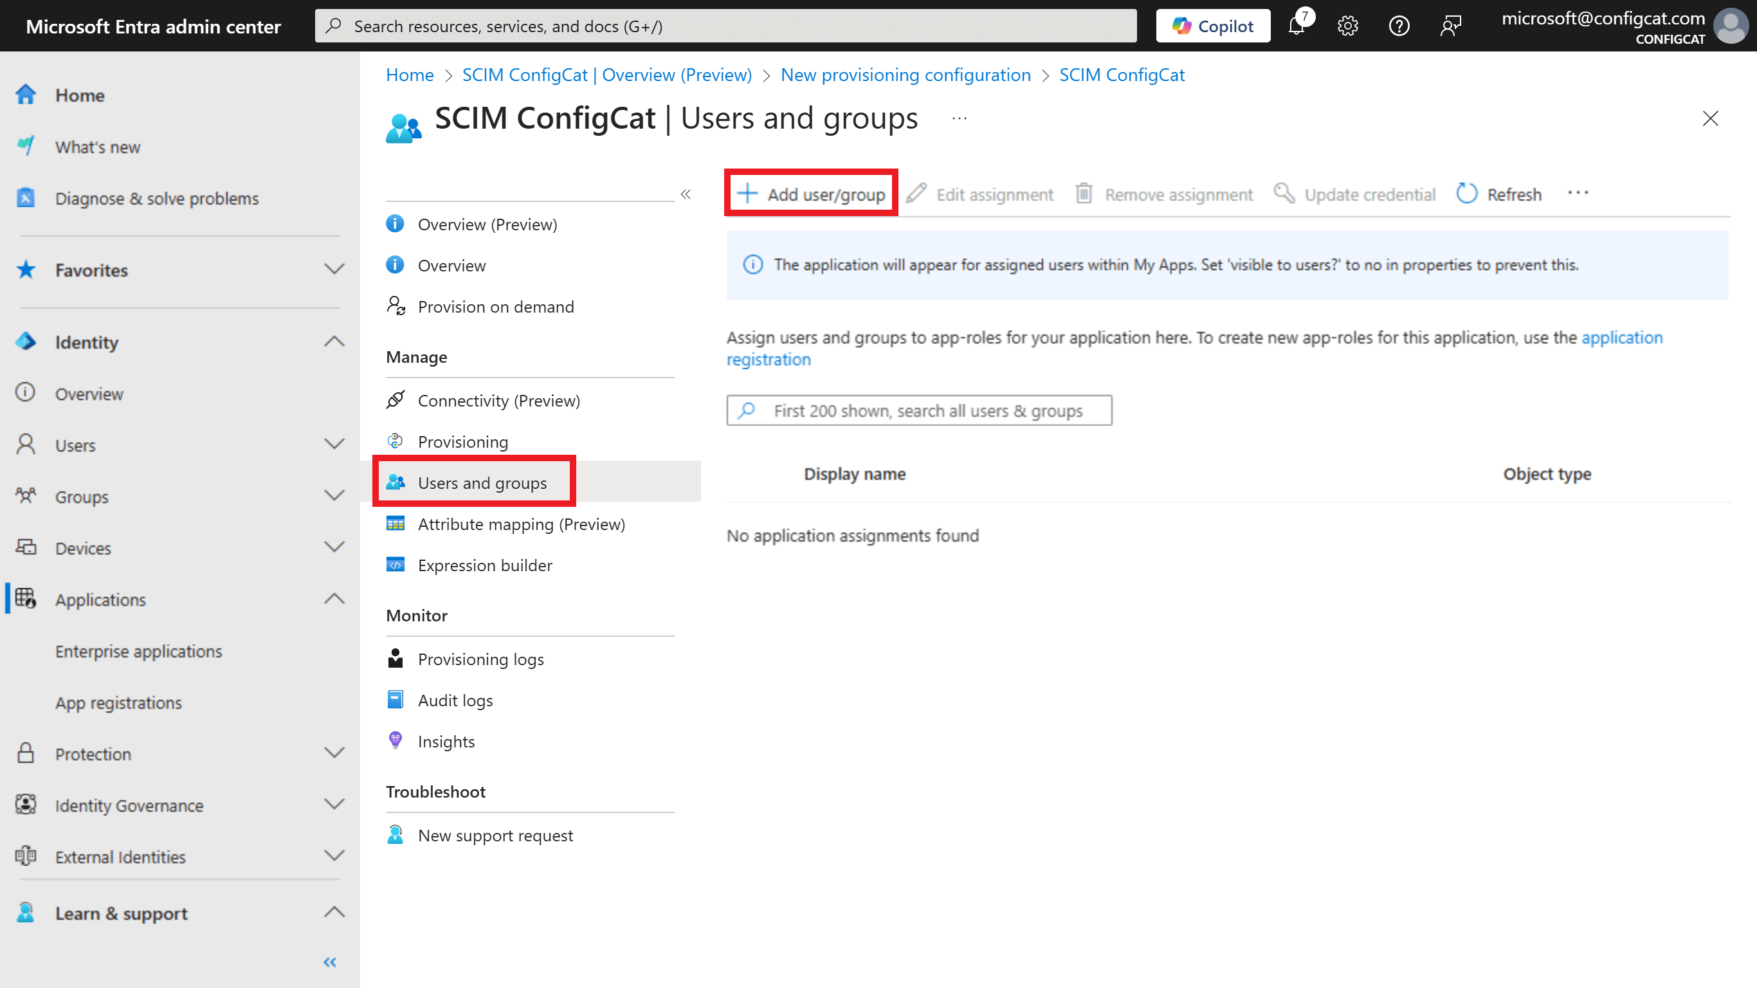Open the notifications bell

point(1297,26)
